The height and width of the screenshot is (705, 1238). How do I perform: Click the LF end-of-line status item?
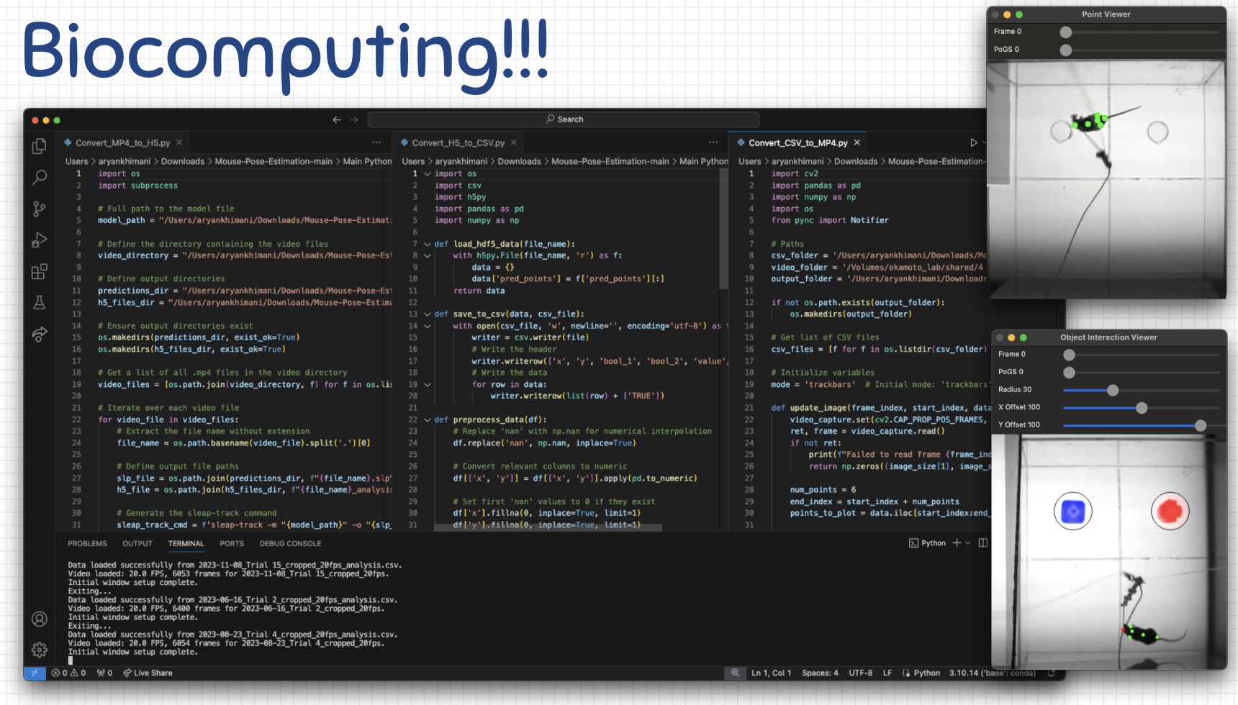(x=887, y=673)
